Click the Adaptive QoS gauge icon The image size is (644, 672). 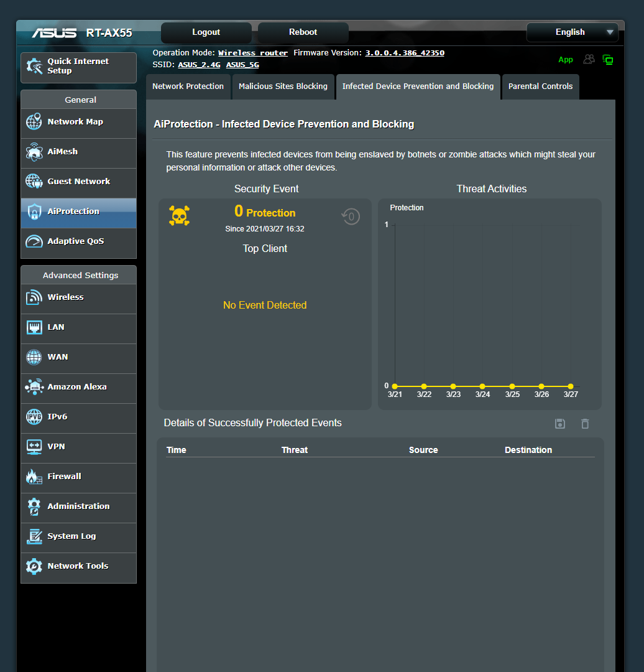pyautogui.click(x=34, y=241)
